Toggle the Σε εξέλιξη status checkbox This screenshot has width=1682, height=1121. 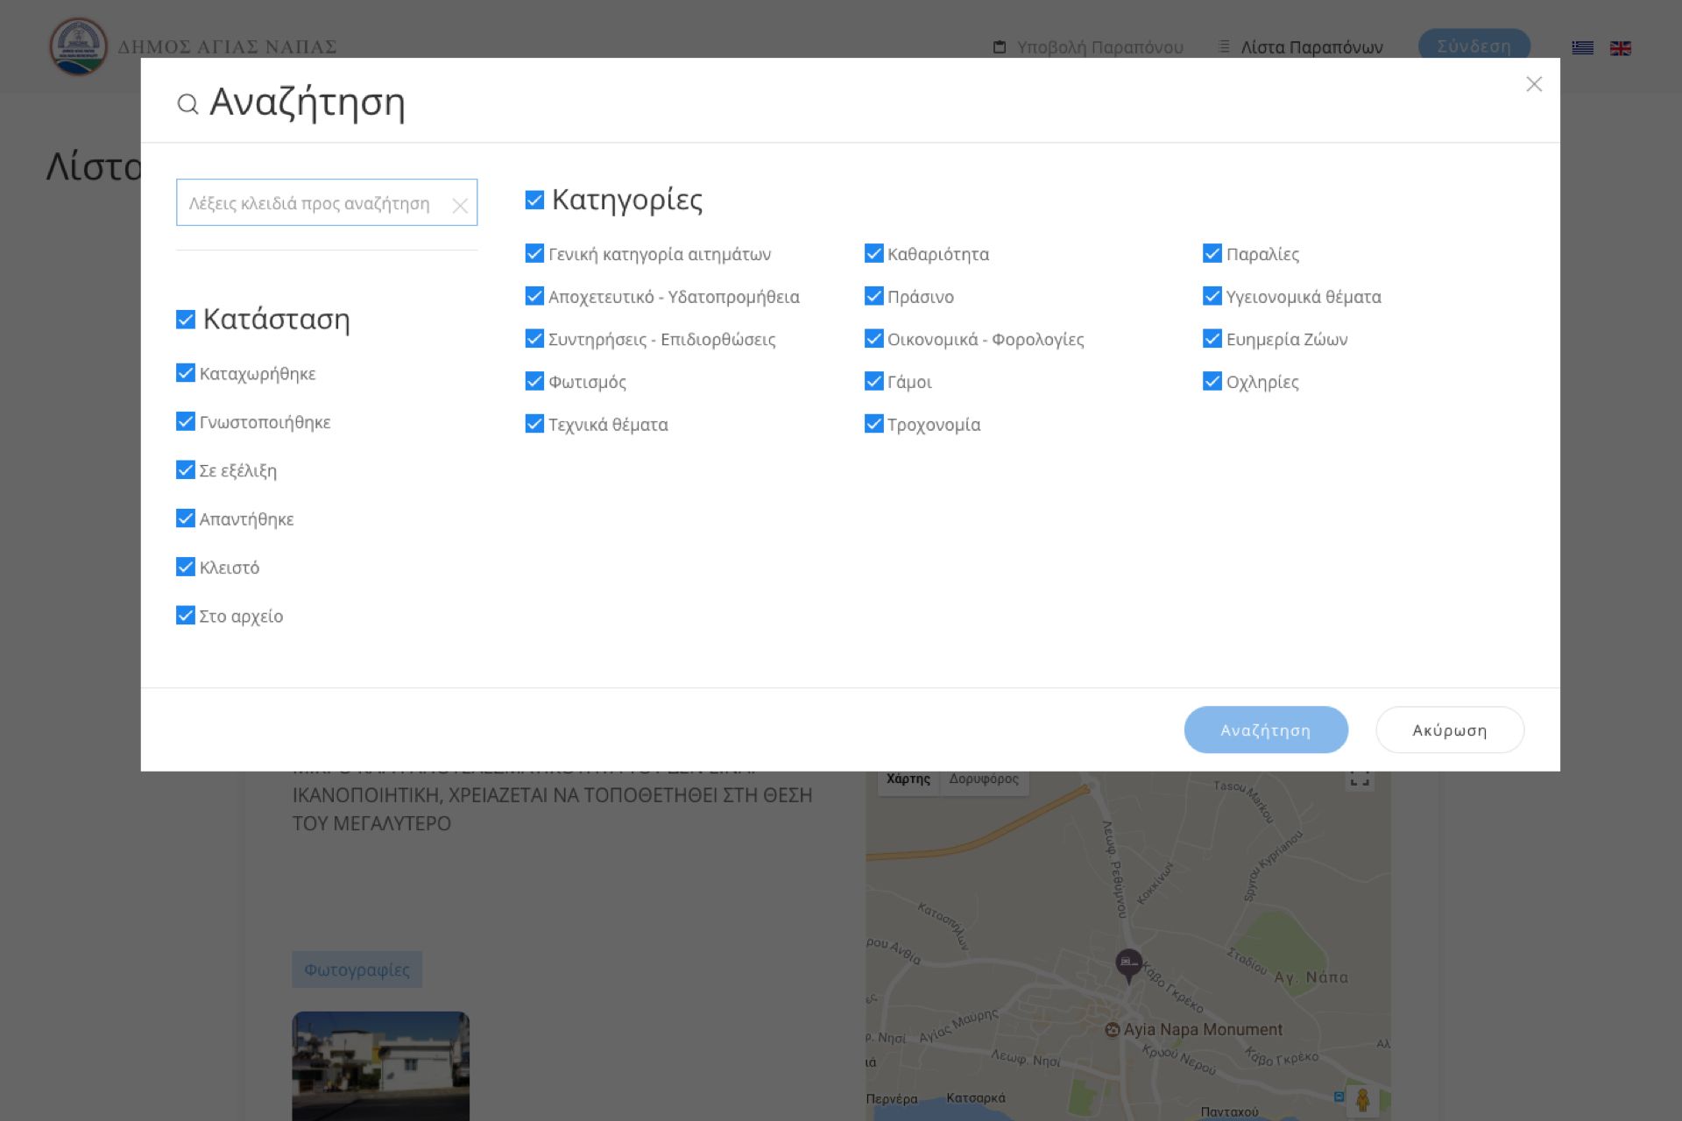(186, 470)
